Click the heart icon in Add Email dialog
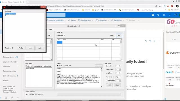 4,8
